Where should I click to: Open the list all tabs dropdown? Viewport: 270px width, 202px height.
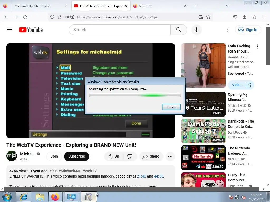pyautogui.click(x=228, y=6)
